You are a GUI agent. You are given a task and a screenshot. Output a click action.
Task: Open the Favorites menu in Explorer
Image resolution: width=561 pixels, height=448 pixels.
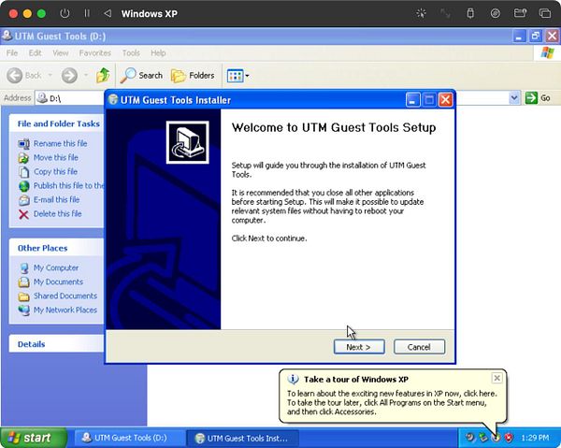pyautogui.click(x=94, y=53)
